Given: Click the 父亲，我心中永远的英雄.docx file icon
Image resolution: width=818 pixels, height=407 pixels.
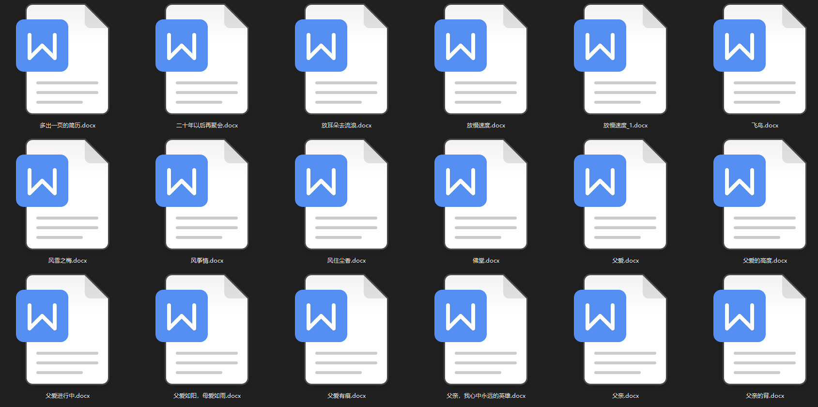Looking at the screenshot, I should tap(481, 329).
